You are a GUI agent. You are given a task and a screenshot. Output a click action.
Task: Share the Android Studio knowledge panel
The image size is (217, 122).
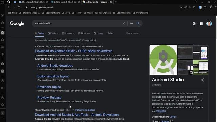point(202,80)
